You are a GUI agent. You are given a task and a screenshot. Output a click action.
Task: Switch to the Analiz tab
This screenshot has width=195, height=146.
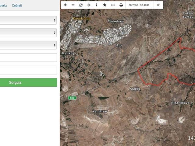[3, 5]
